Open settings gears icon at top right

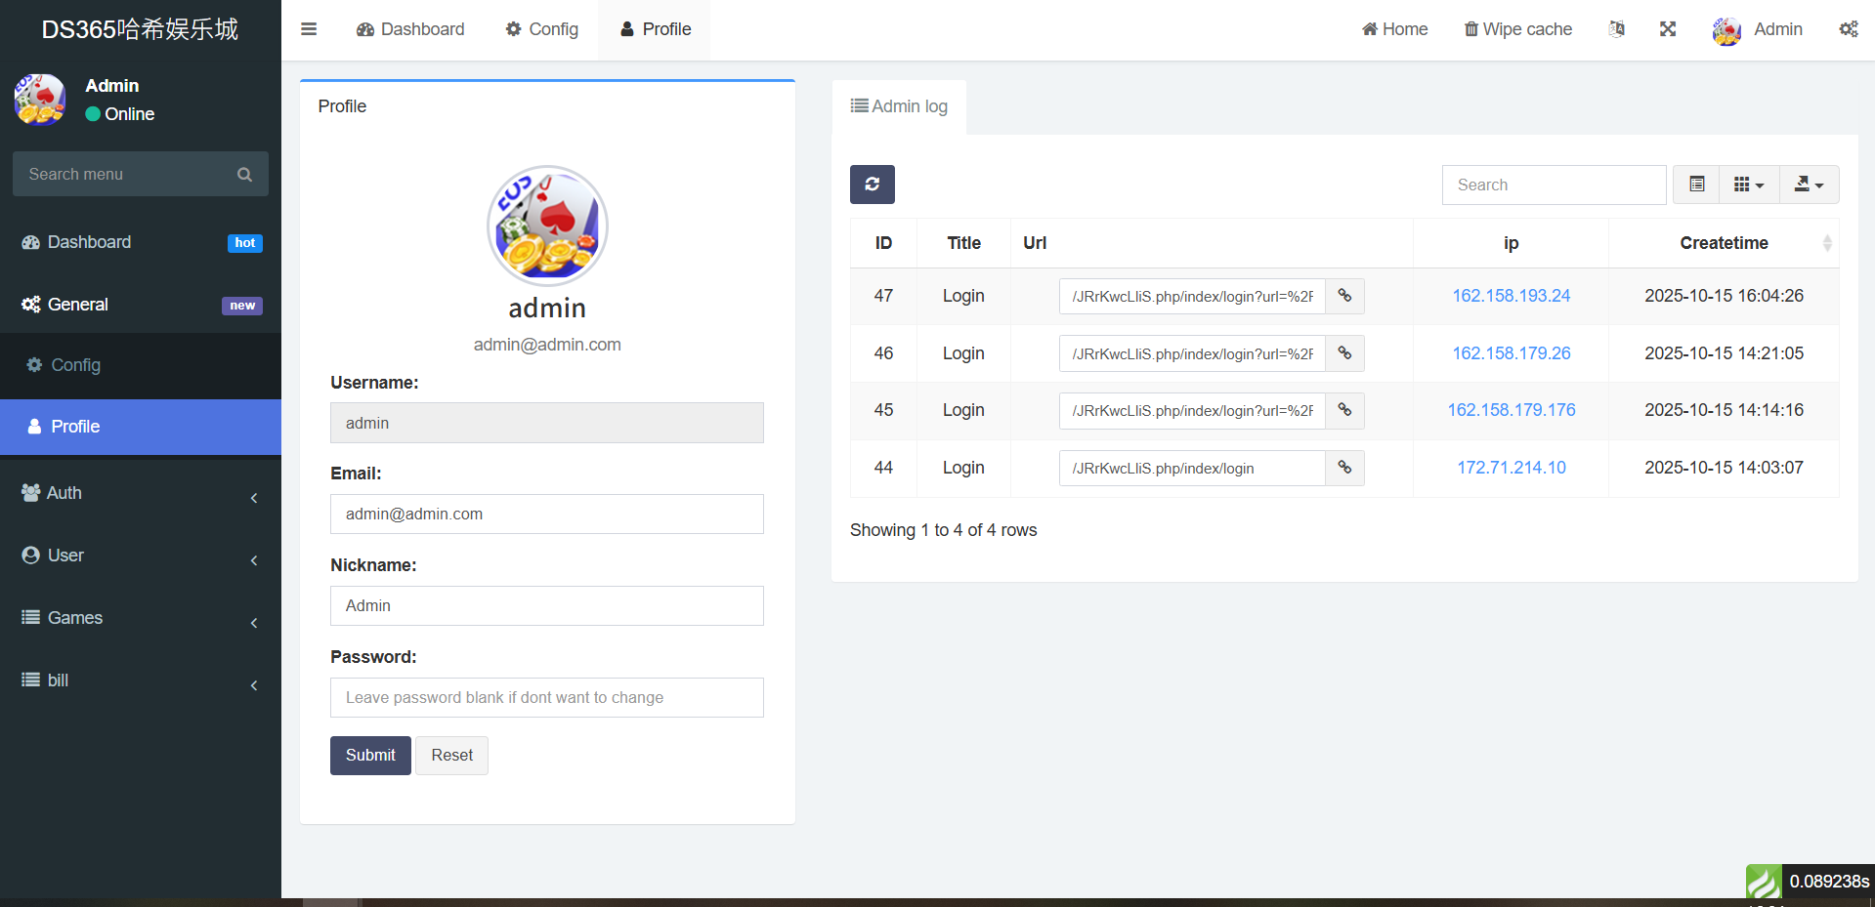[x=1848, y=29]
